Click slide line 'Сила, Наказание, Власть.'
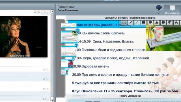Screen dimensions: 181x102 [x=113, y=42]
